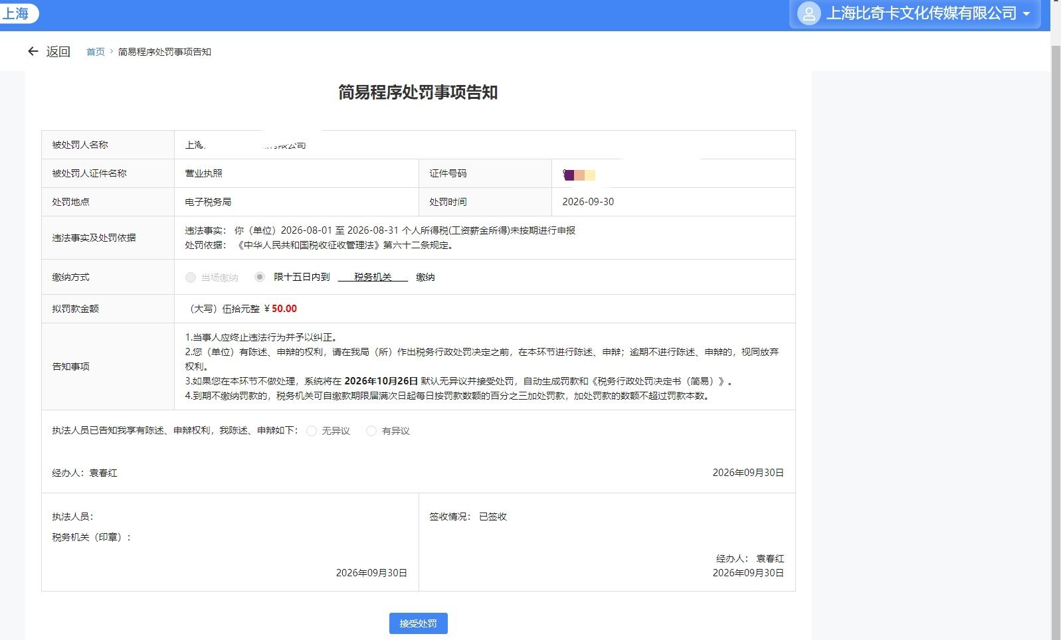Click the 执法人员 label

(x=72, y=517)
